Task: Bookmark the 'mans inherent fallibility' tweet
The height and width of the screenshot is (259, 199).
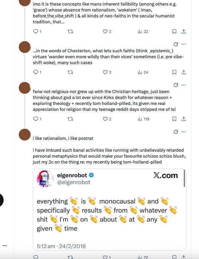Action: point(174,32)
